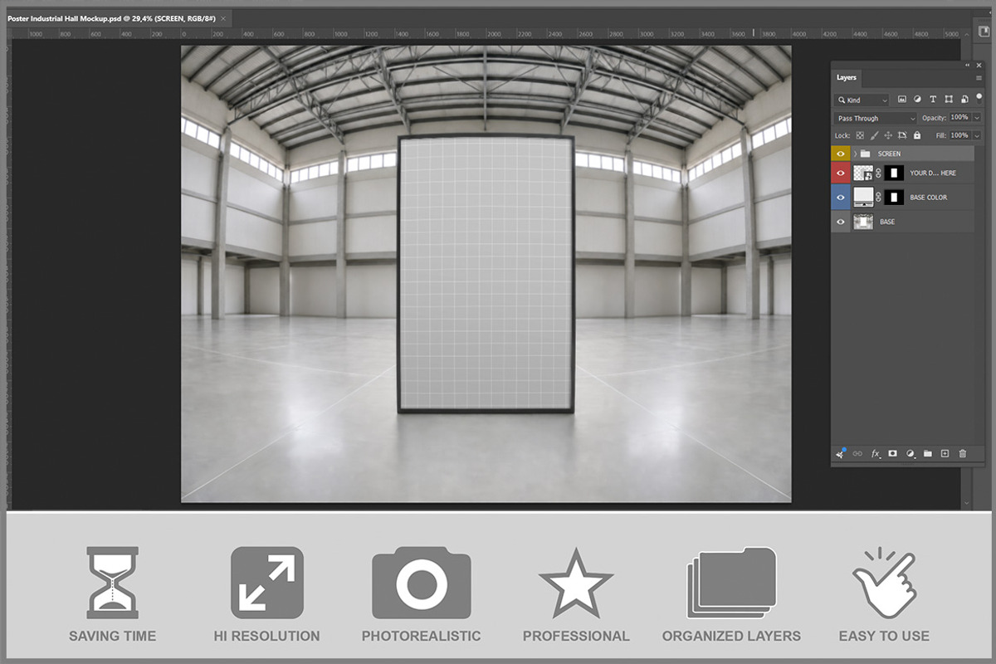Select the YOUR D... HERE layer name
Screen dimensions: 996x664
coord(933,173)
